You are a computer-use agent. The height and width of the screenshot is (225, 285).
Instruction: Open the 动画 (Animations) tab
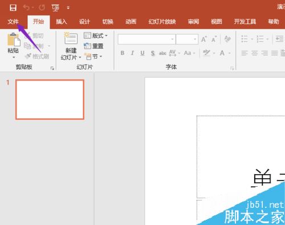131,22
